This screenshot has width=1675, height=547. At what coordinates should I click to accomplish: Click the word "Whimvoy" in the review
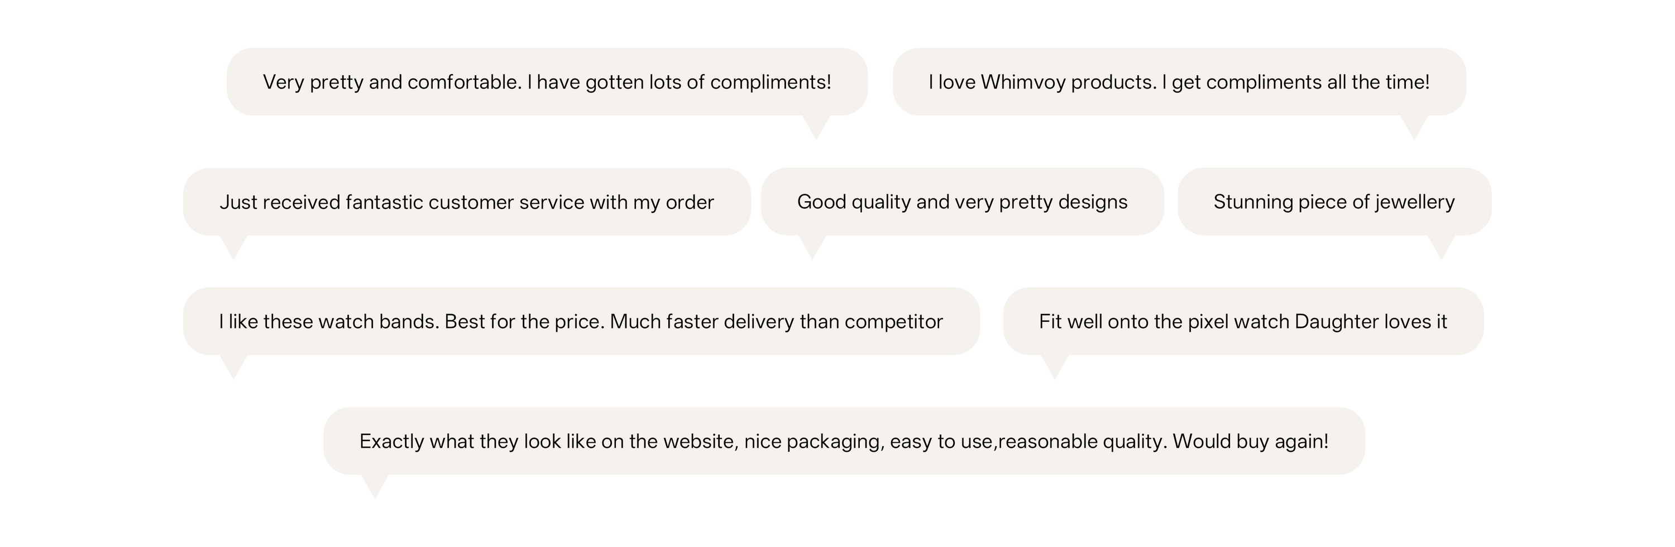click(1023, 82)
